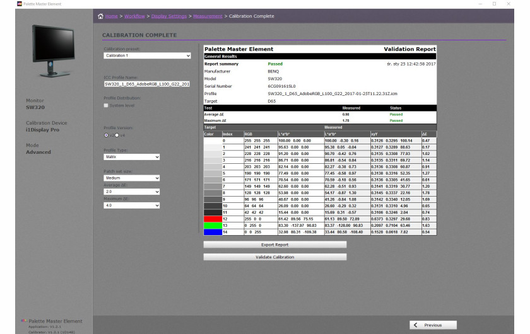The height and width of the screenshot is (334, 530).
Task: Go to Measurement in the breadcrumb
Action: [208, 16]
